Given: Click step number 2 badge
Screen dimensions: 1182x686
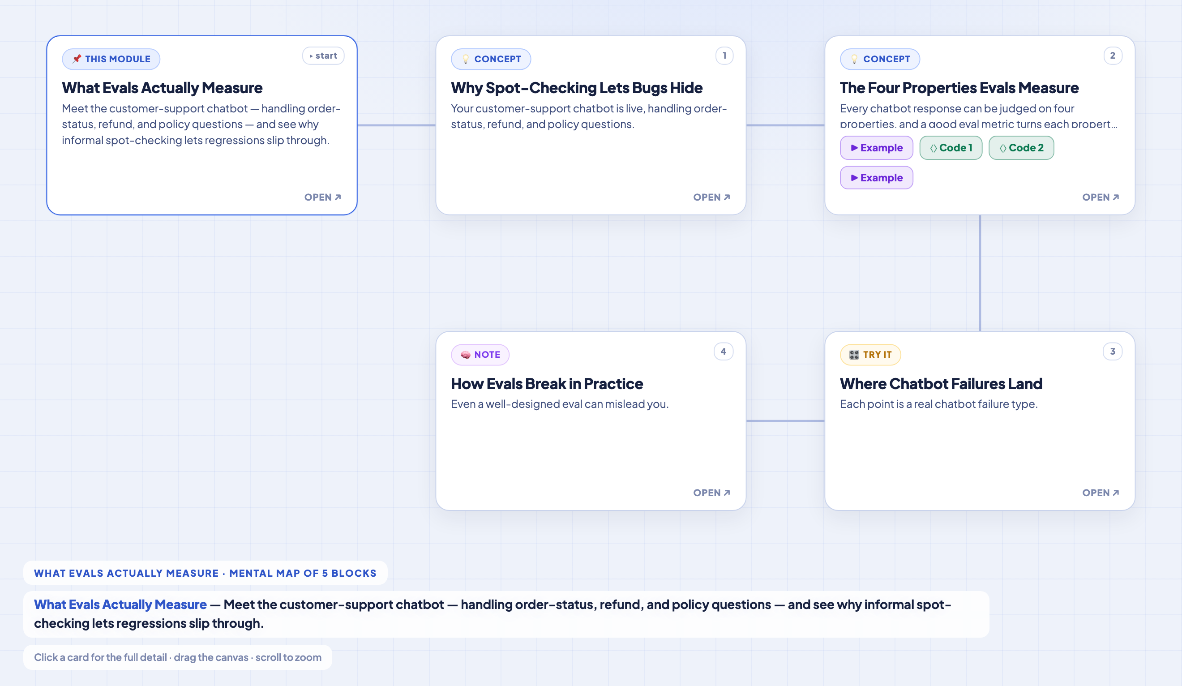Looking at the screenshot, I should pos(1113,56).
